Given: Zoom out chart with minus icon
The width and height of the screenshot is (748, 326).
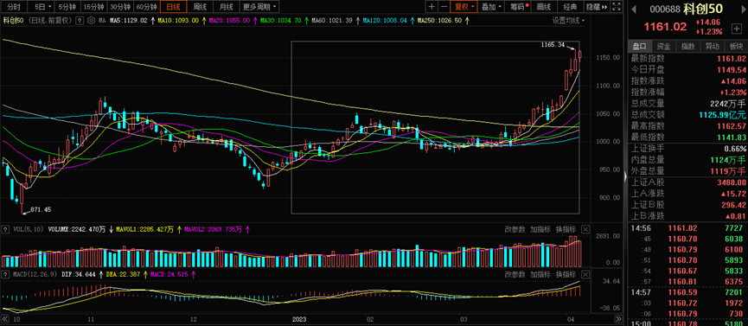Looking at the screenshot, I should click(444, 7).
